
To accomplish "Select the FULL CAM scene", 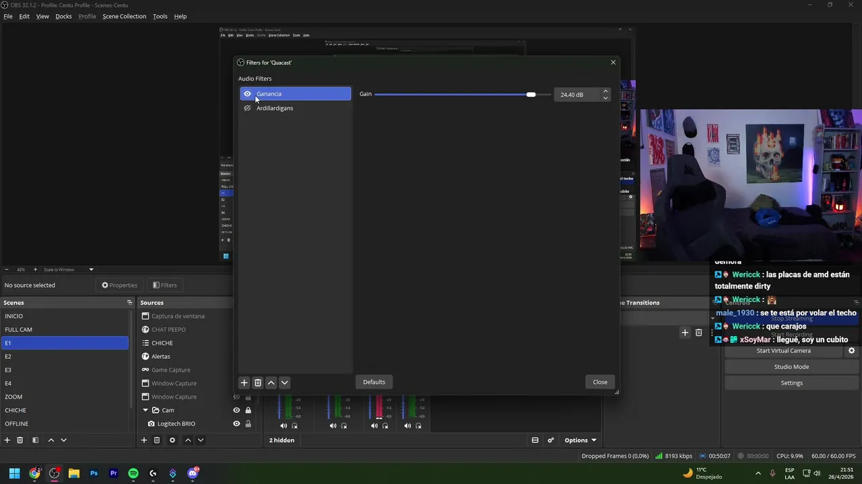I will [65, 329].
